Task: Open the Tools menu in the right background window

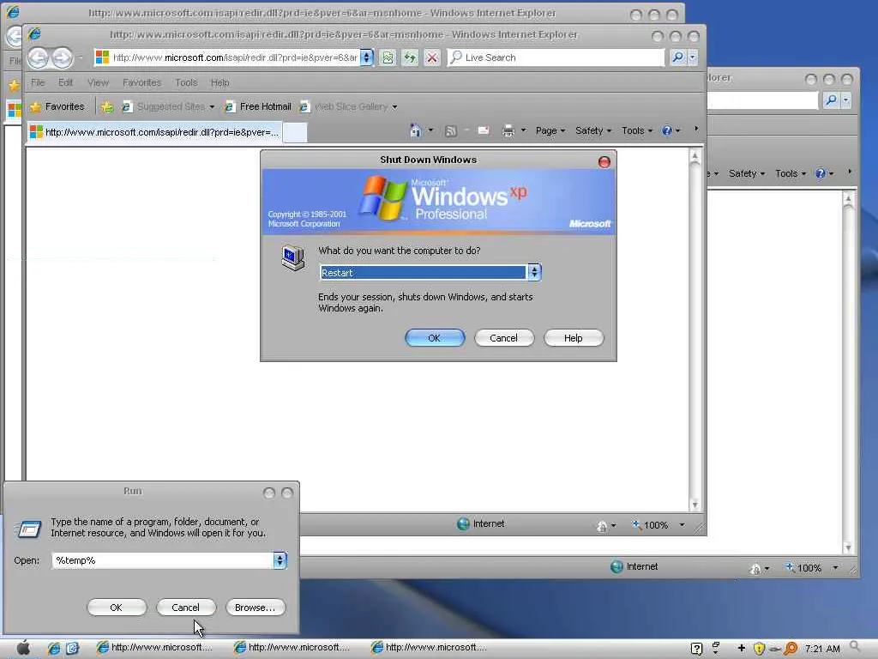Action: pyautogui.click(x=791, y=173)
